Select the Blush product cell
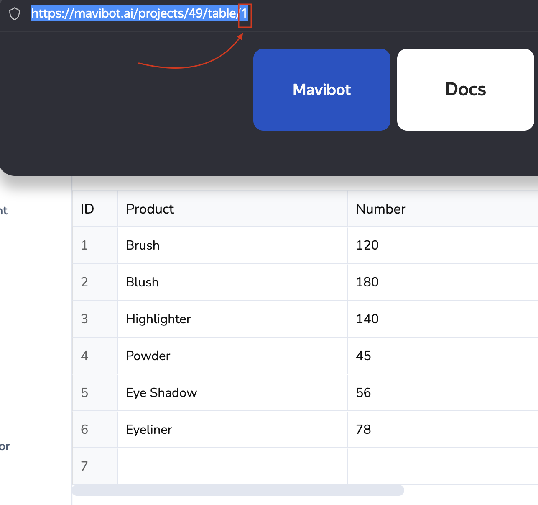This screenshot has height=505, width=538. click(142, 282)
